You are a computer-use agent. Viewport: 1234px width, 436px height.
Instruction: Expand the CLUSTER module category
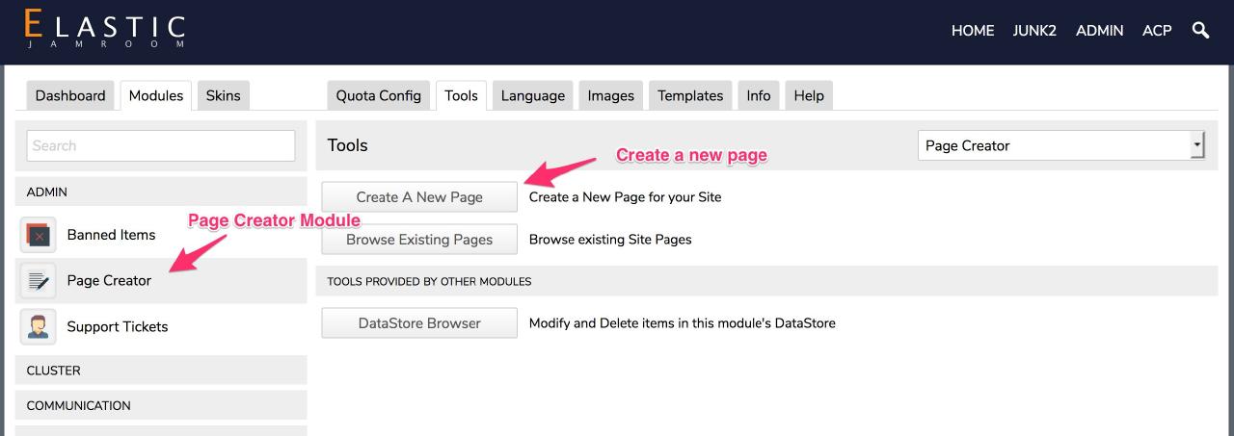point(161,371)
